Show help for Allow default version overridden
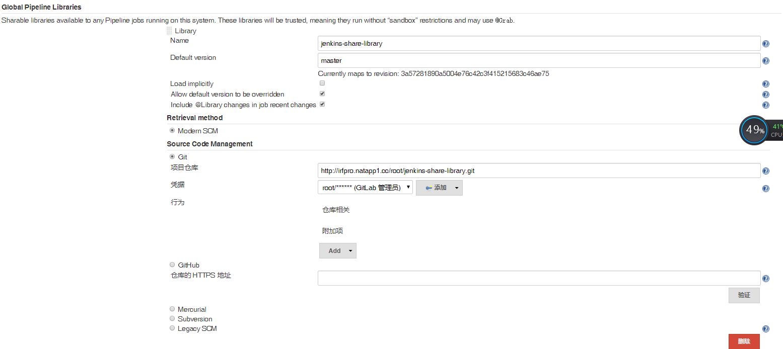 (x=766, y=95)
